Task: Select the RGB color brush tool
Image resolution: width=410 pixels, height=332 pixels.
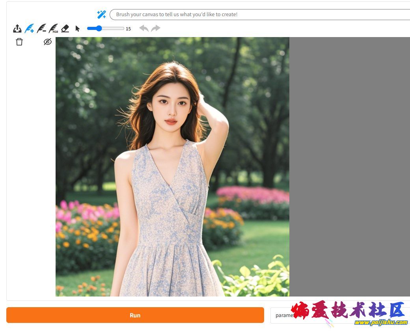Action: 53,28
